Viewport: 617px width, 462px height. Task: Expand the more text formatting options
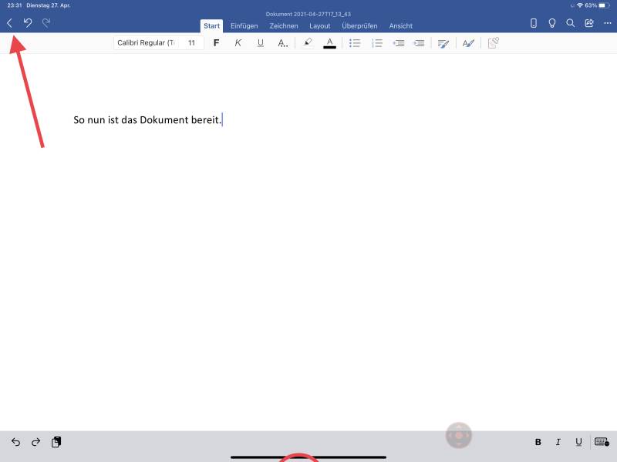[x=283, y=43]
